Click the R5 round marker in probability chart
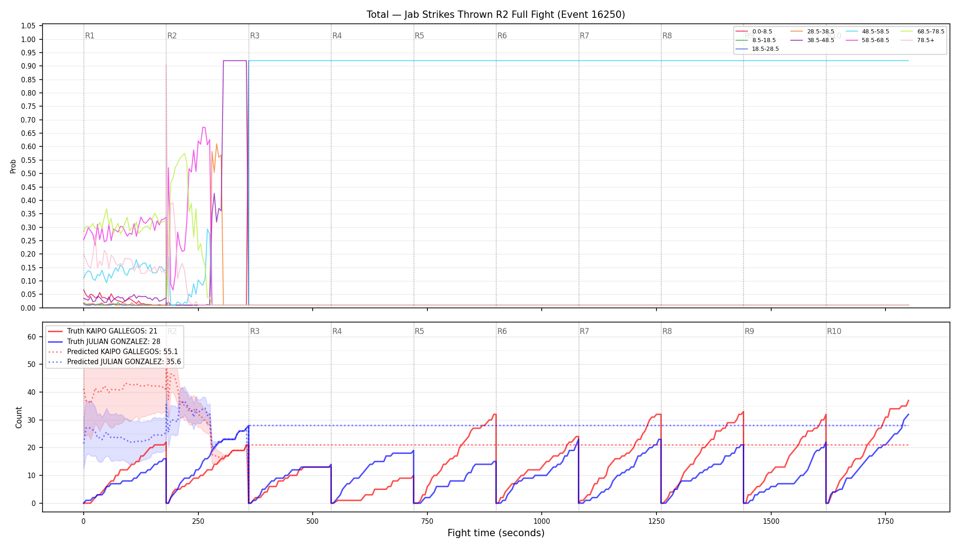The height and width of the screenshot is (549, 960). [420, 36]
